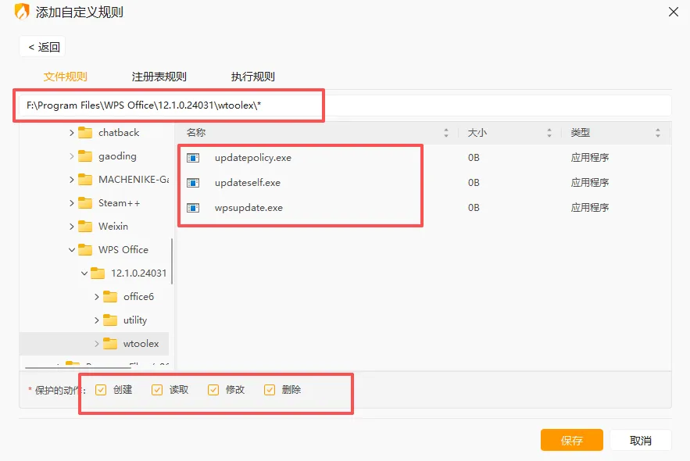The height and width of the screenshot is (461, 690).
Task: Click the file path input field
Action: click(x=345, y=105)
